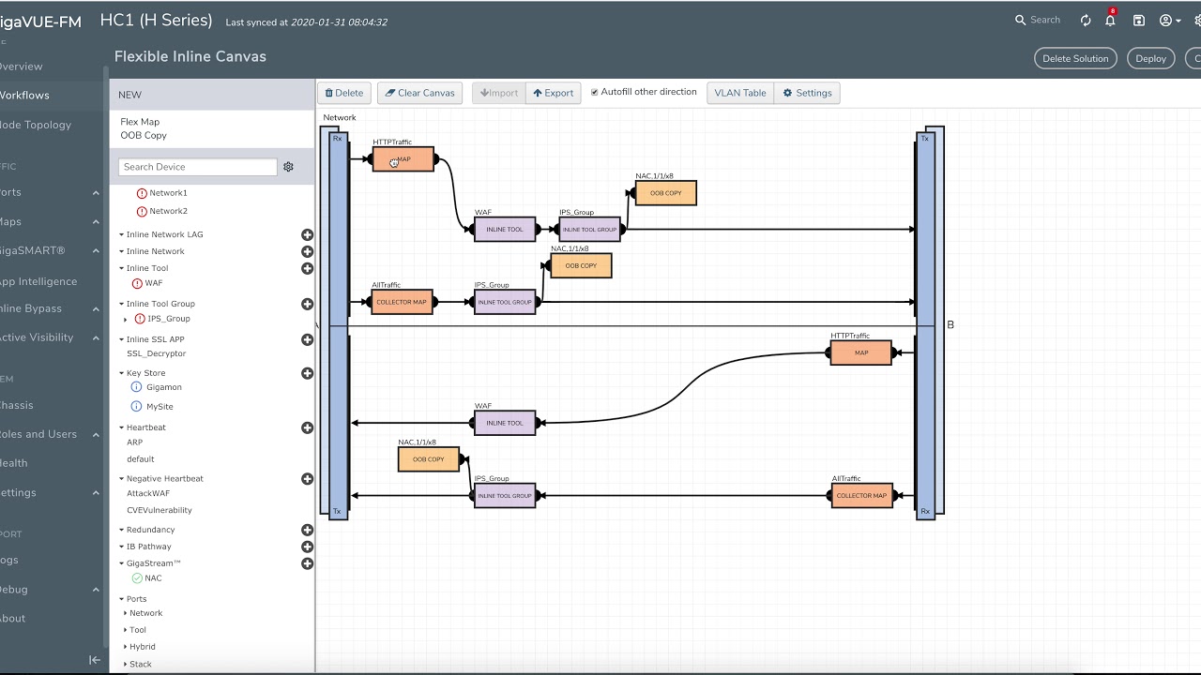Screen dimensions: 1201x675
Task: Click the Export button
Action: [553, 93]
